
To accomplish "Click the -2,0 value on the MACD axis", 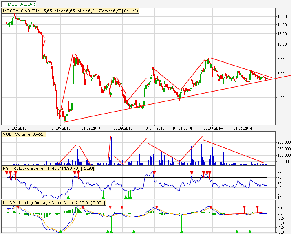I will [x=280, y=233].
